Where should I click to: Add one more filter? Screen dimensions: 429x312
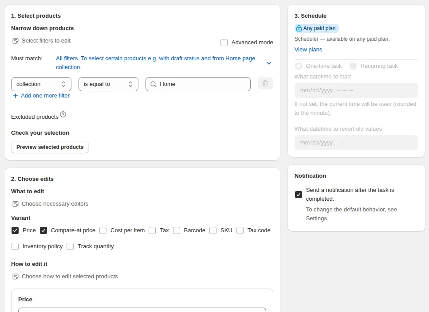(41, 96)
